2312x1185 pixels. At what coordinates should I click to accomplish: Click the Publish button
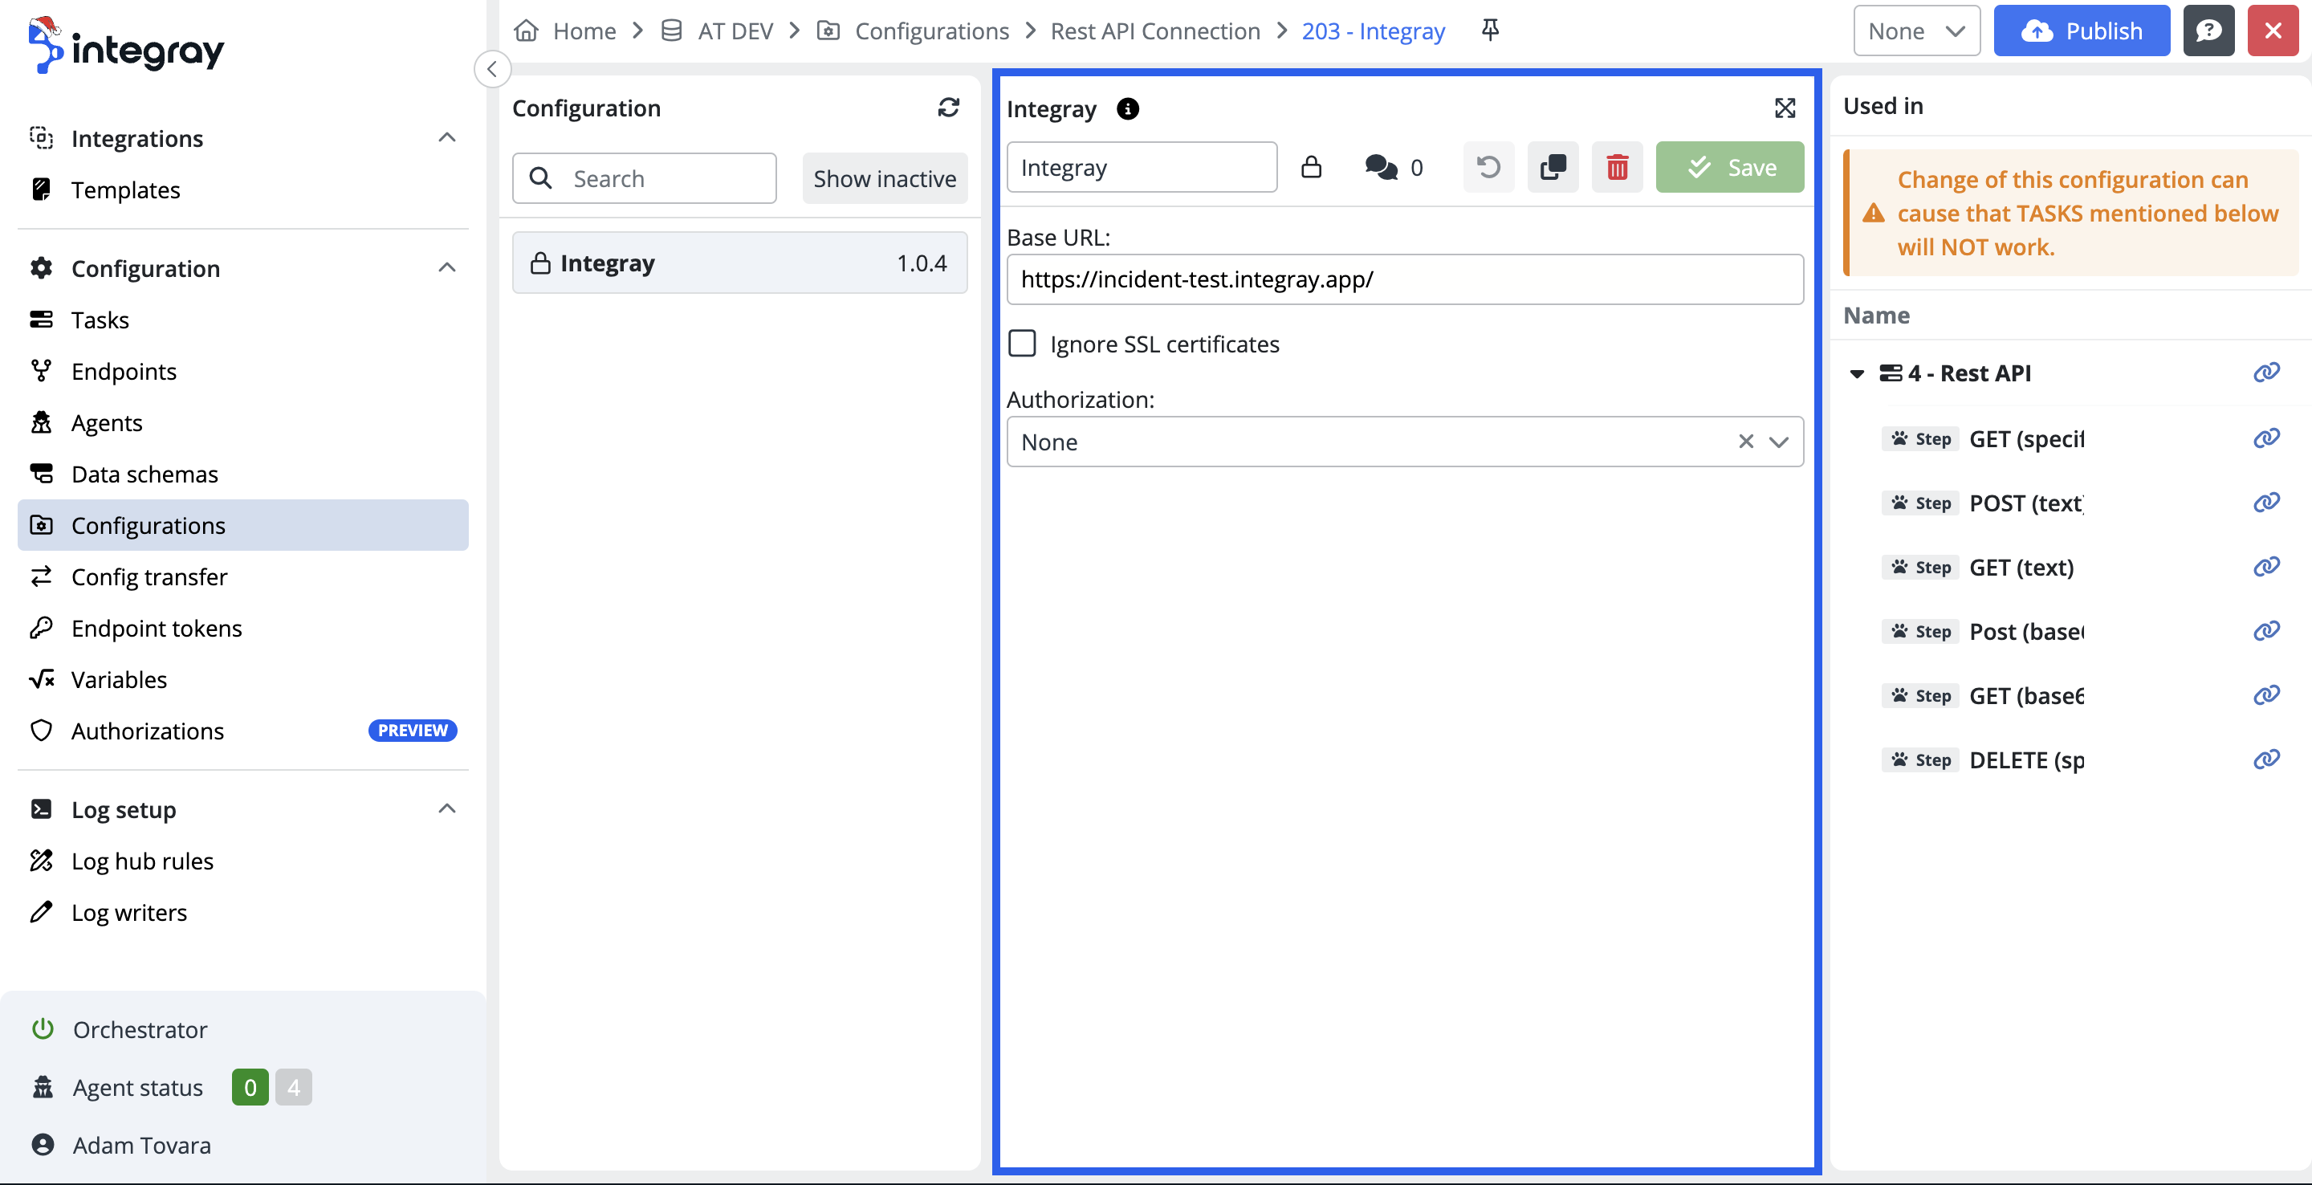(x=2082, y=31)
